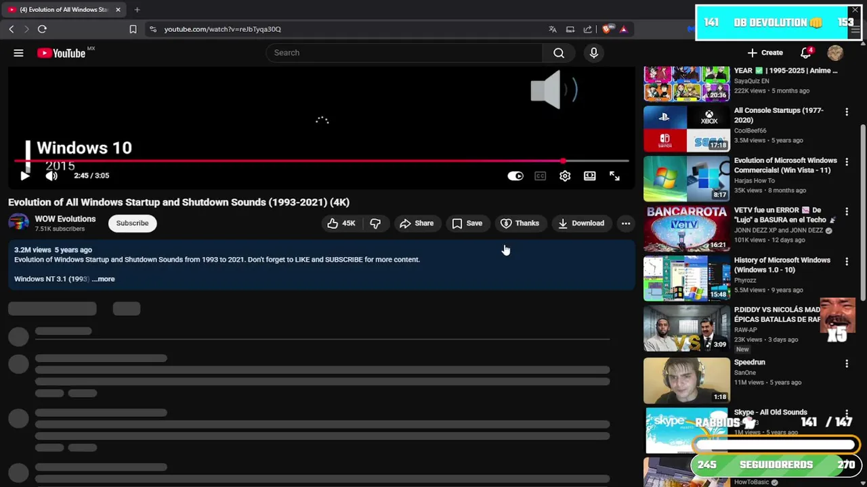This screenshot has height=487, width=867.
Task: Open the YouTube hamburger guide menu
Action: [x=18, y=53]
